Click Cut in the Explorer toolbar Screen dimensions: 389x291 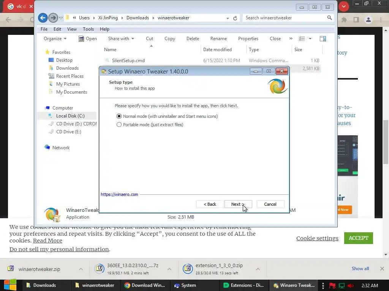click(x=149, y=39)
